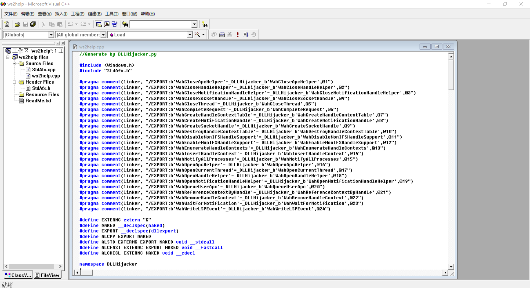530x288 pixels.
Task: Open the Window List icon
Action: click(115, 24)
